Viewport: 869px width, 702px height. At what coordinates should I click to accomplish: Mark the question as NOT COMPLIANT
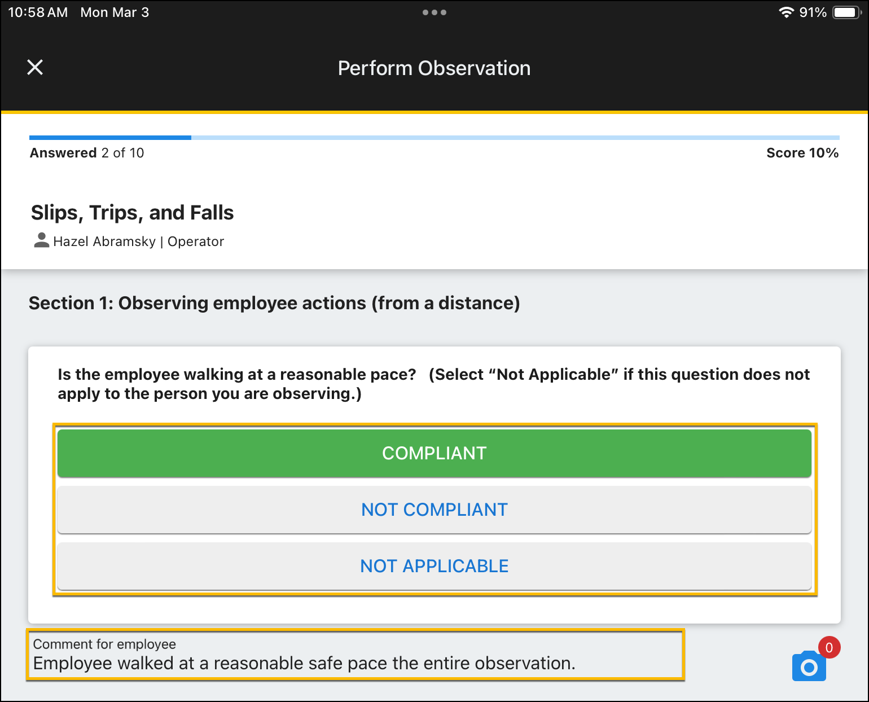pos(434,510)
